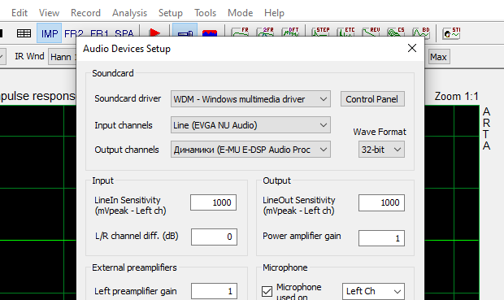Open the IR Wnd Hann window dropdown
Viewport: 504px width, 300px height.
point(63,57)
